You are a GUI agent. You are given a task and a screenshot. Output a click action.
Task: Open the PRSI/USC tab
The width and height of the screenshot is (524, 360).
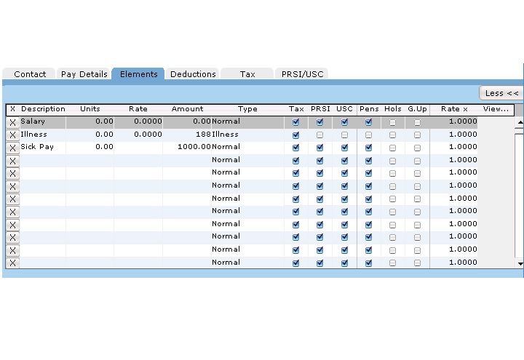point(304,74)
